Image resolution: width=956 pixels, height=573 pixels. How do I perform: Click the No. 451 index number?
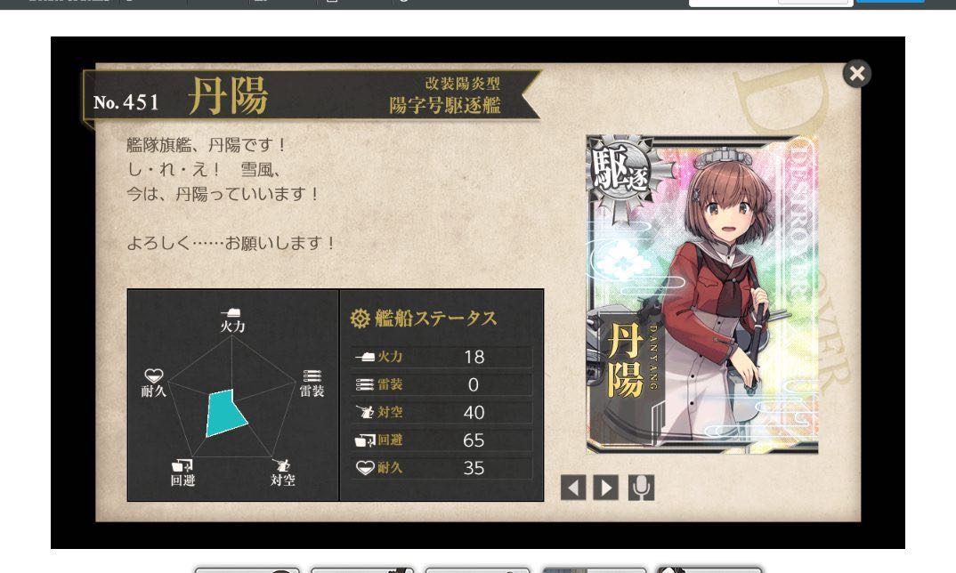[x=126, y=102]
